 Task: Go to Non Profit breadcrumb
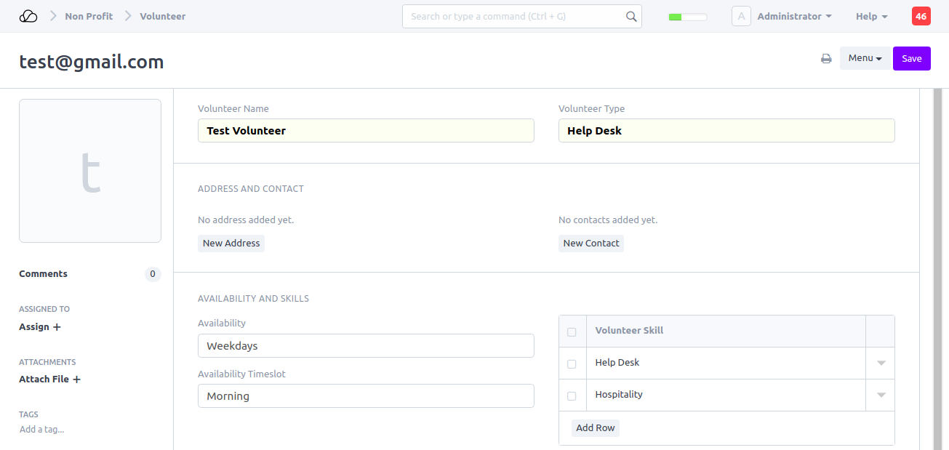(x=89, y=16)
